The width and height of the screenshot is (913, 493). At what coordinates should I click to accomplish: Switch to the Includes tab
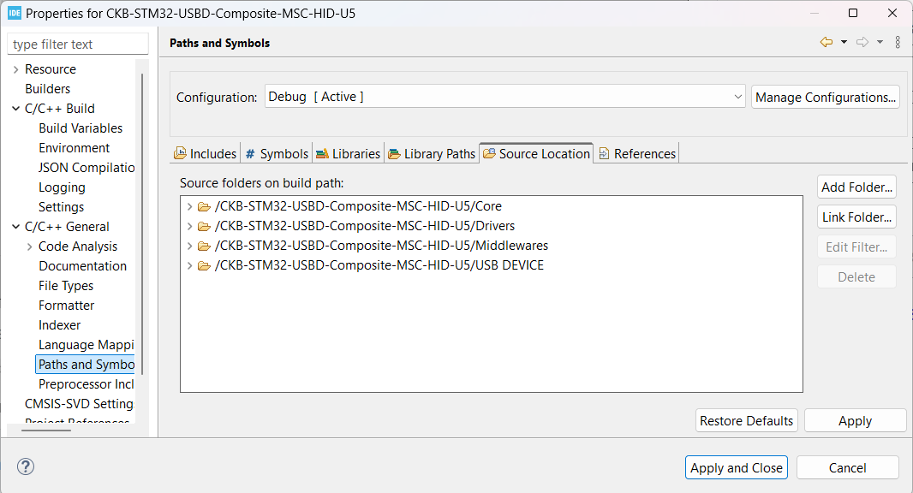[206, 154]
